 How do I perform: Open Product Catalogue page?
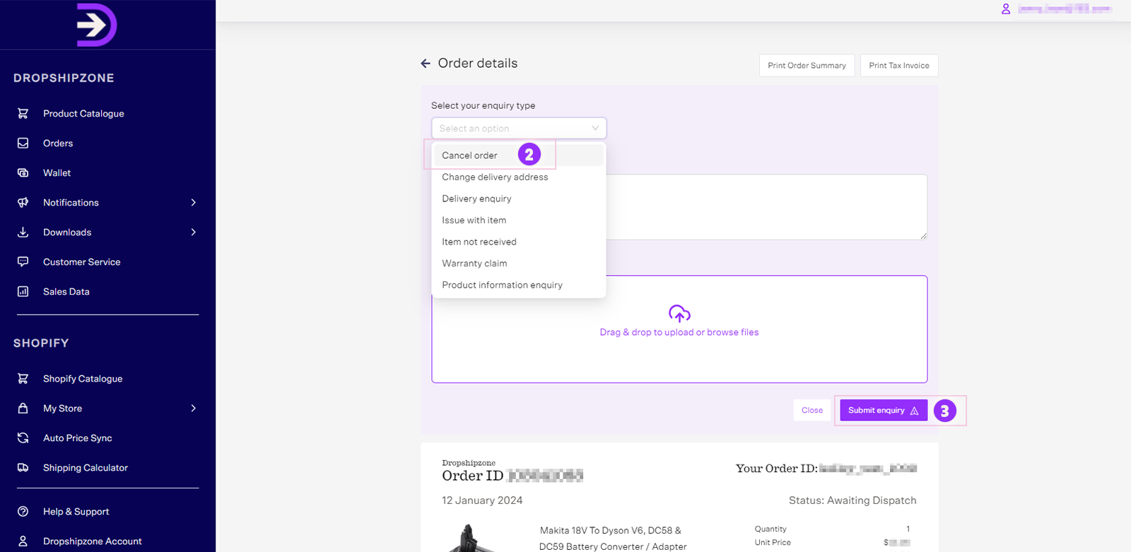pos(83,113)
